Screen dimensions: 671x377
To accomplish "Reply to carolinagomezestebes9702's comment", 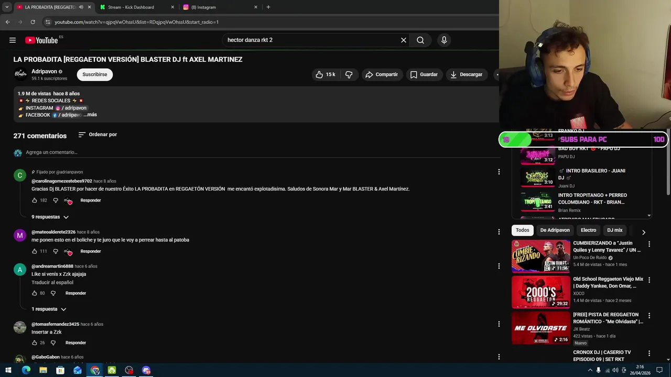I will (91, 201).
